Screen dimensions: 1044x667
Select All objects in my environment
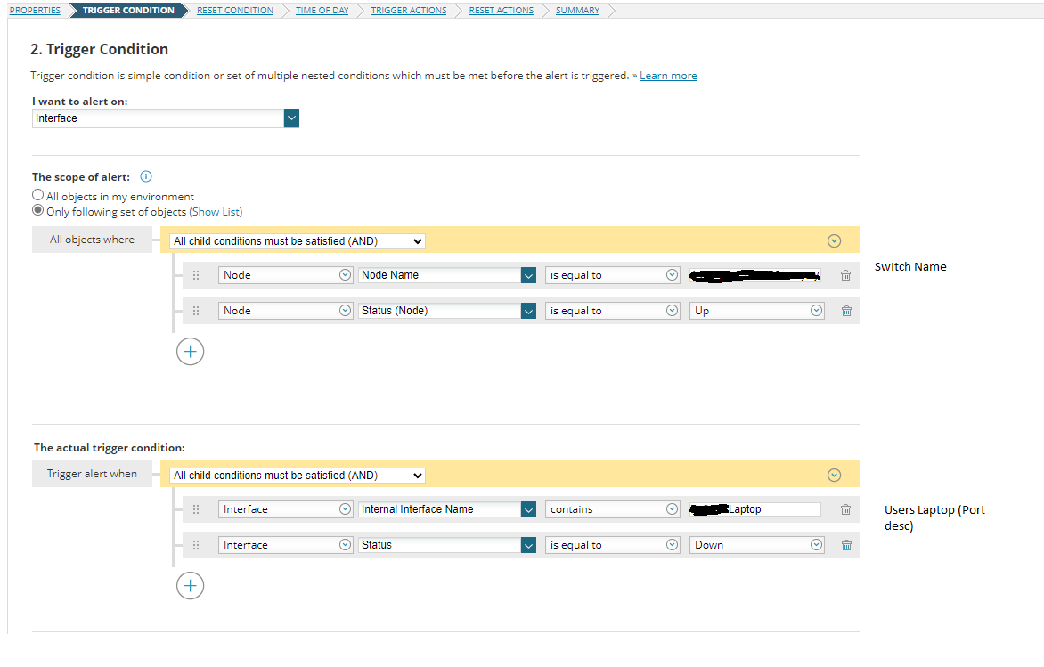coord(38,195)
